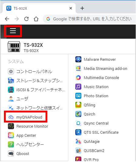
Task: Go forward in browser history
Action: (17, 19)
